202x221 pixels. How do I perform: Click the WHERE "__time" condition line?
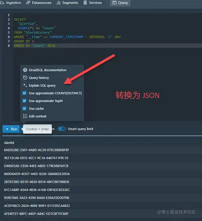[x=67, y=37]
